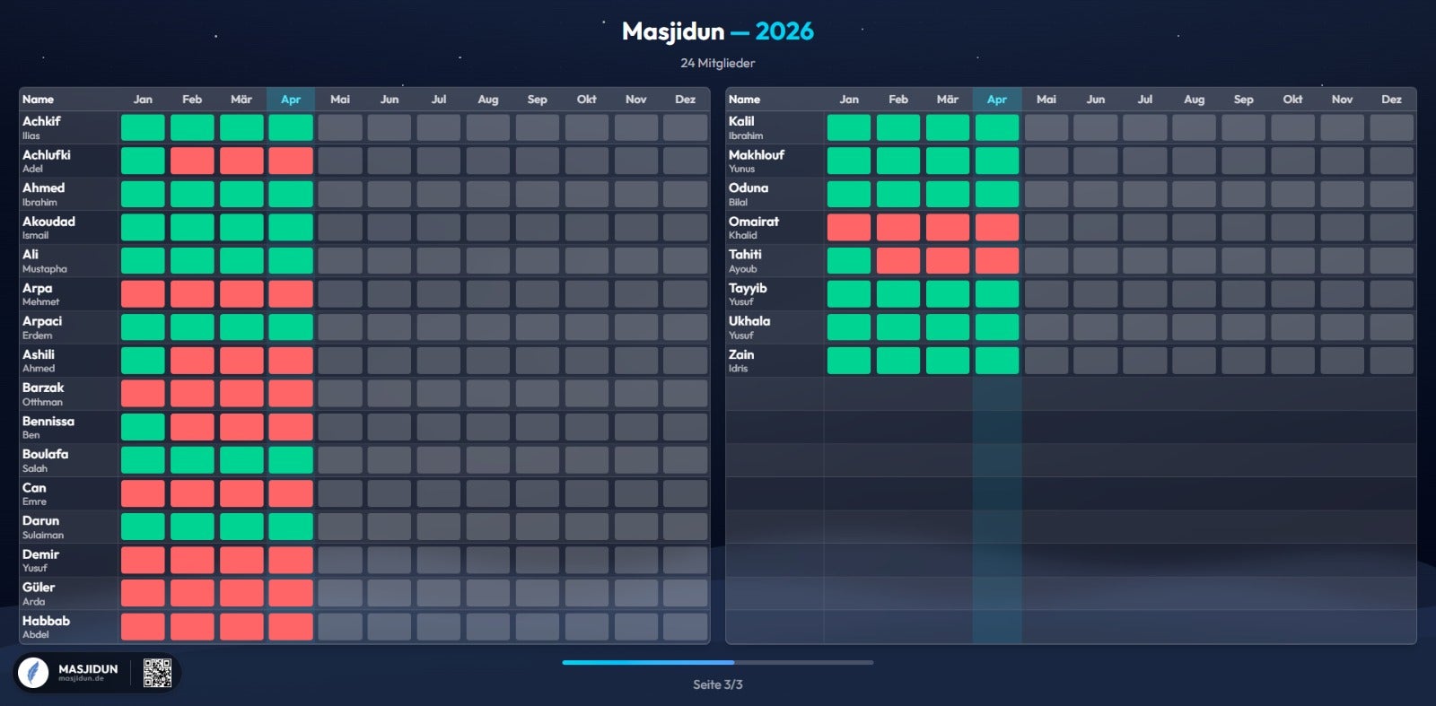
Task: Click Akoudad's empty Mai cell
Action: pos(340,227)
